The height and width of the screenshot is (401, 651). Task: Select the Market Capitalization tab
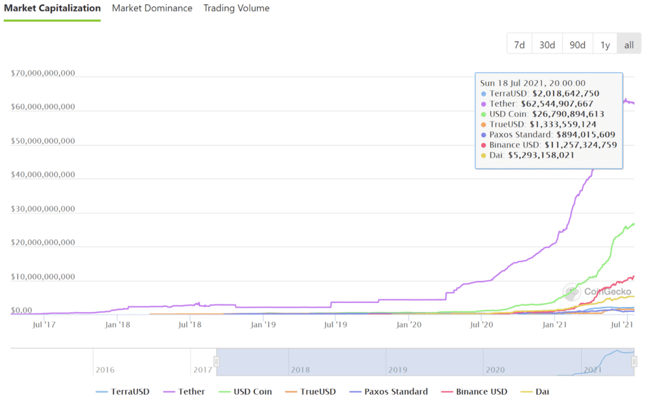52,8
